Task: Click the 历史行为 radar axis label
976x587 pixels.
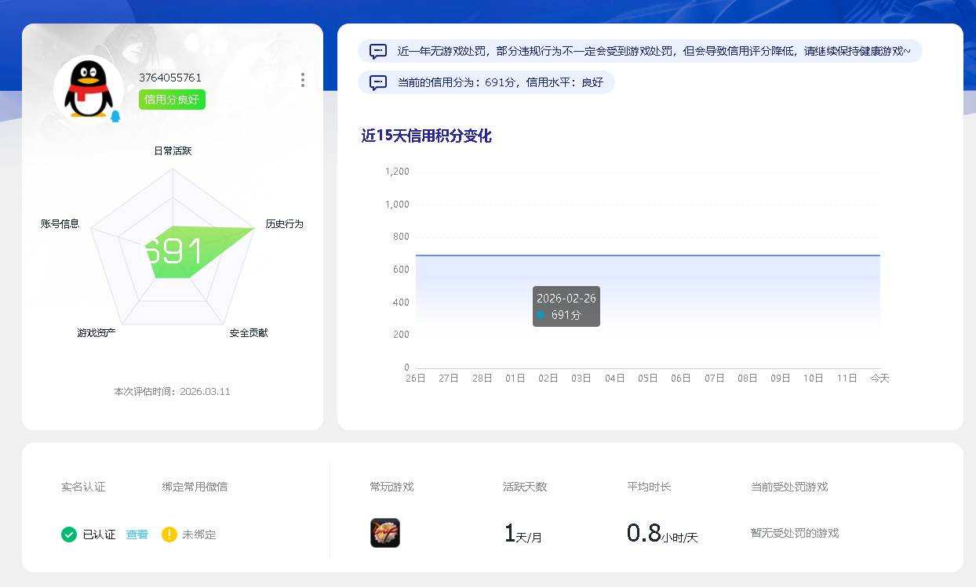Action: click(x=284, y=223)
